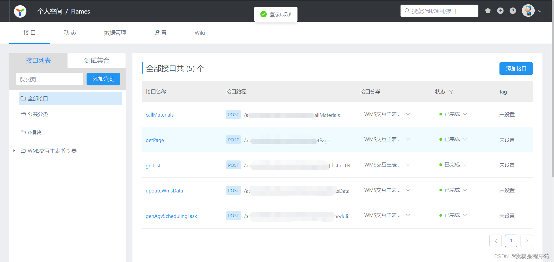Screen dimensions: 554x262
Task: Open the genAgvSchedulingTask interface link
Action: [x=171, y=216]
